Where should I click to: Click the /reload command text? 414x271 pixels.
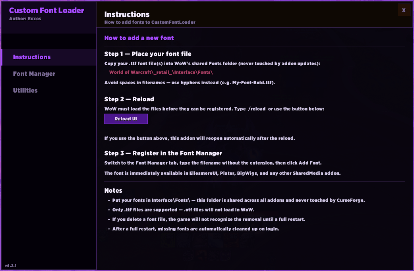point(257,109)
